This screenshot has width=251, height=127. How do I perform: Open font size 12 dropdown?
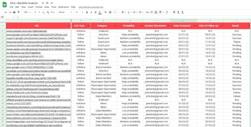tap(79, 12)
